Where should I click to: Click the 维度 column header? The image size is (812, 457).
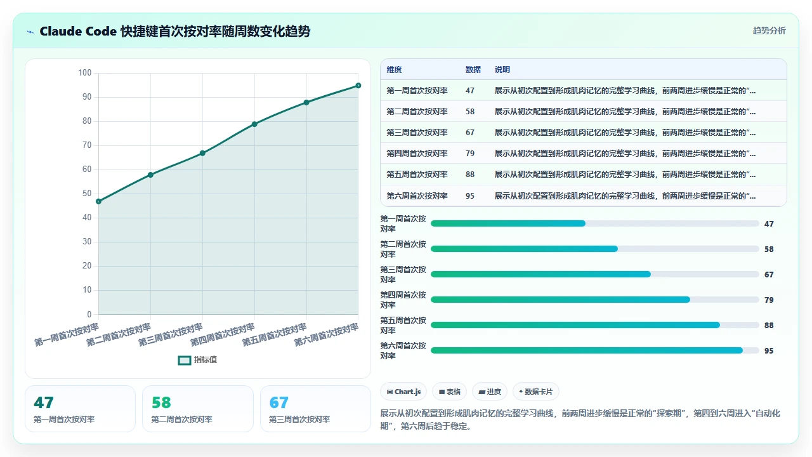click(x=395, y=70)
